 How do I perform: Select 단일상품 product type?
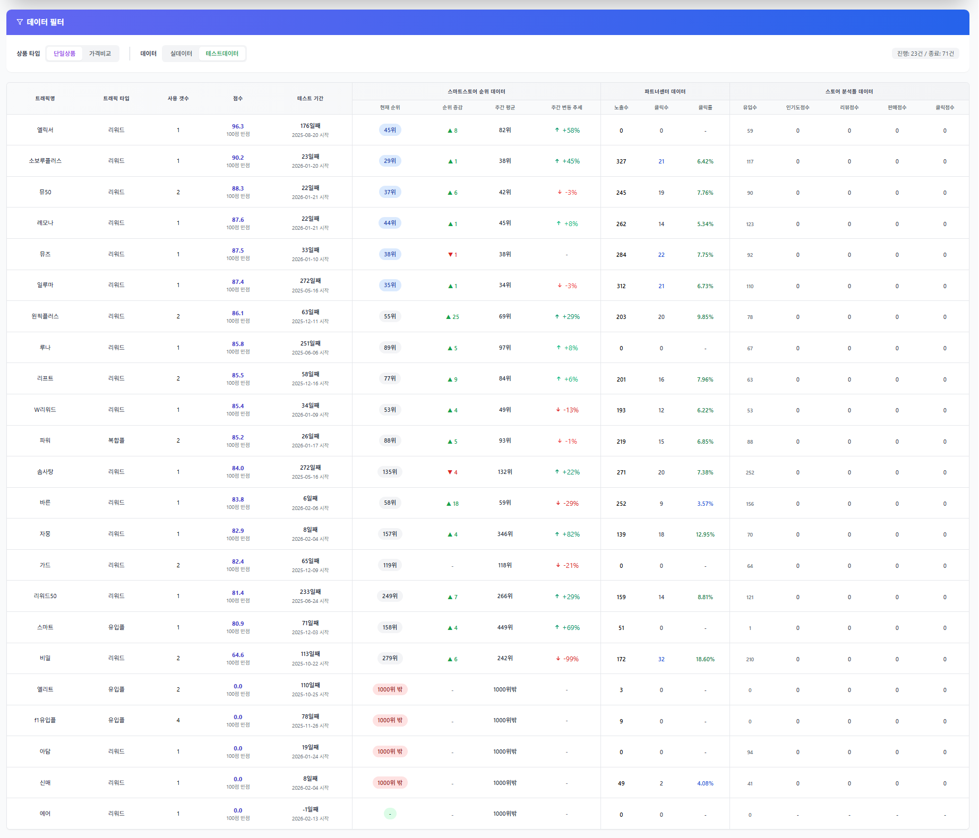pos(65,54)
